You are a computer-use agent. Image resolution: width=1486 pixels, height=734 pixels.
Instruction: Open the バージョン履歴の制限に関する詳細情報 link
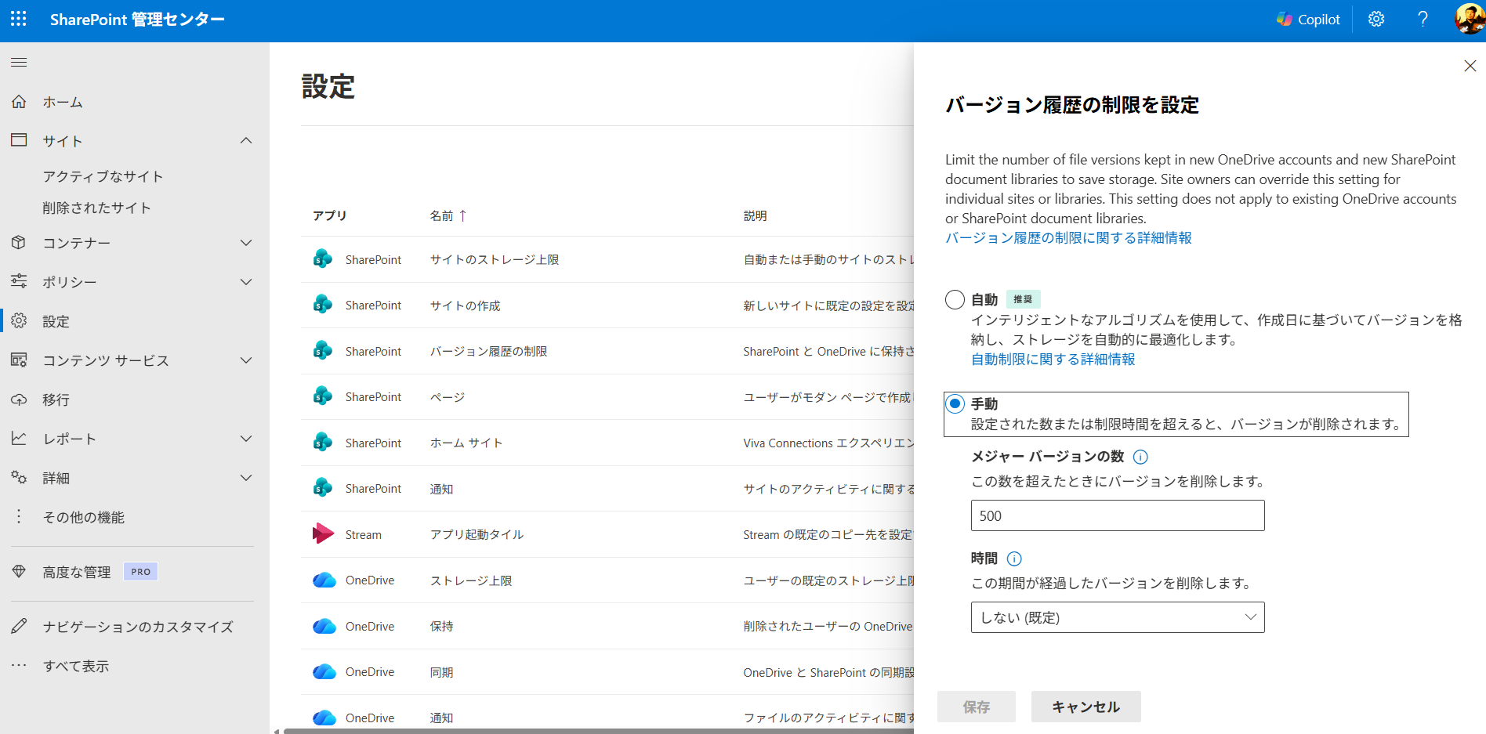pyautogui.click(x=1067, y=237)
